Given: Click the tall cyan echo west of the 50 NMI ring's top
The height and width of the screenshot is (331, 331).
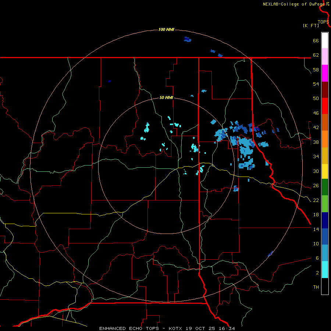Looking at the screenshot, I should coord(147,127).
